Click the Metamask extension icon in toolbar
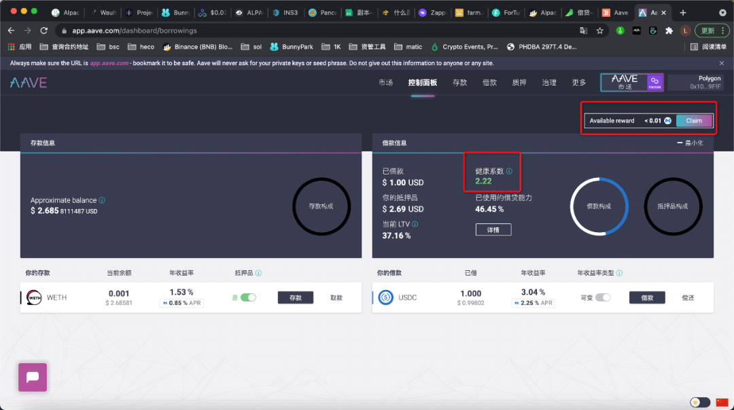This screenshot has width=734, height=410. 635,31
